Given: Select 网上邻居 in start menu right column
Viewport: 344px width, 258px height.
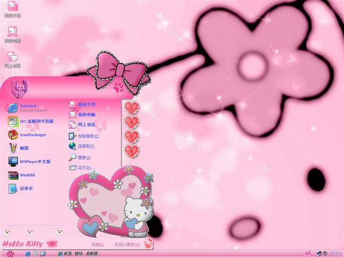Looking at the screenshot, I should (82, 124).
